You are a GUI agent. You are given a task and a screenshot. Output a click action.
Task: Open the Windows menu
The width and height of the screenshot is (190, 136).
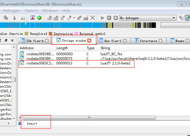click(50, 11)
